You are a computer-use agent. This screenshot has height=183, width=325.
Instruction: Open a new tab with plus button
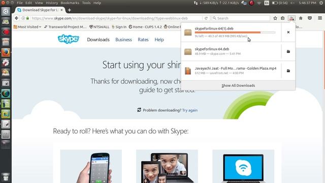click(x=70, y=10)
